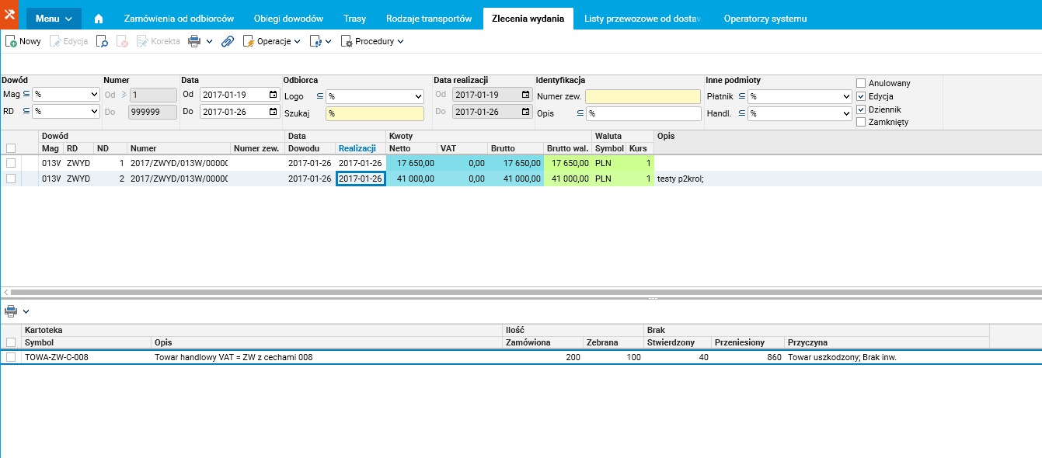
Task: Open document preview magnifier icon
Action: 102,41
